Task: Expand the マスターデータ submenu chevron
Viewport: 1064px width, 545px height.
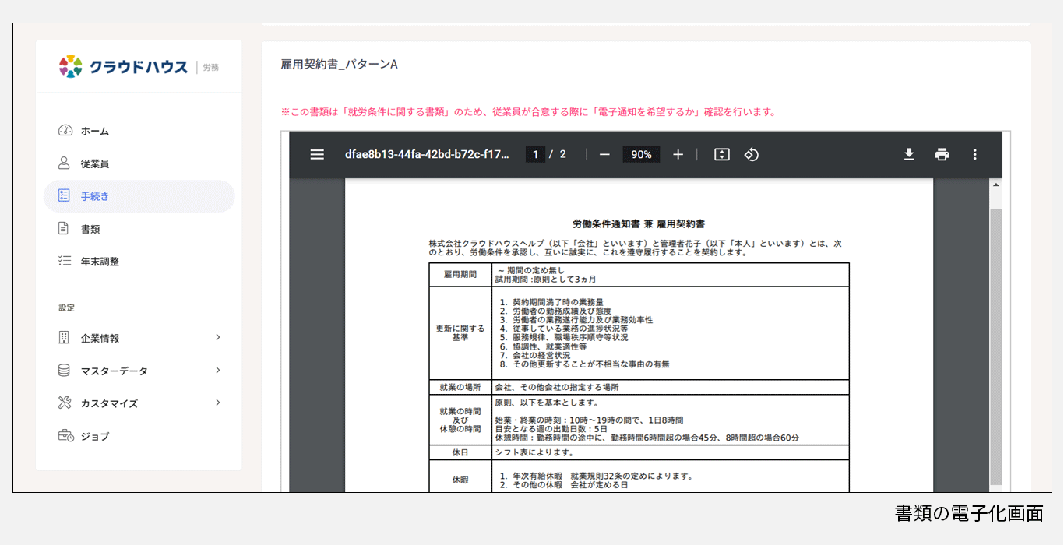Action: [x=218, y=370]
